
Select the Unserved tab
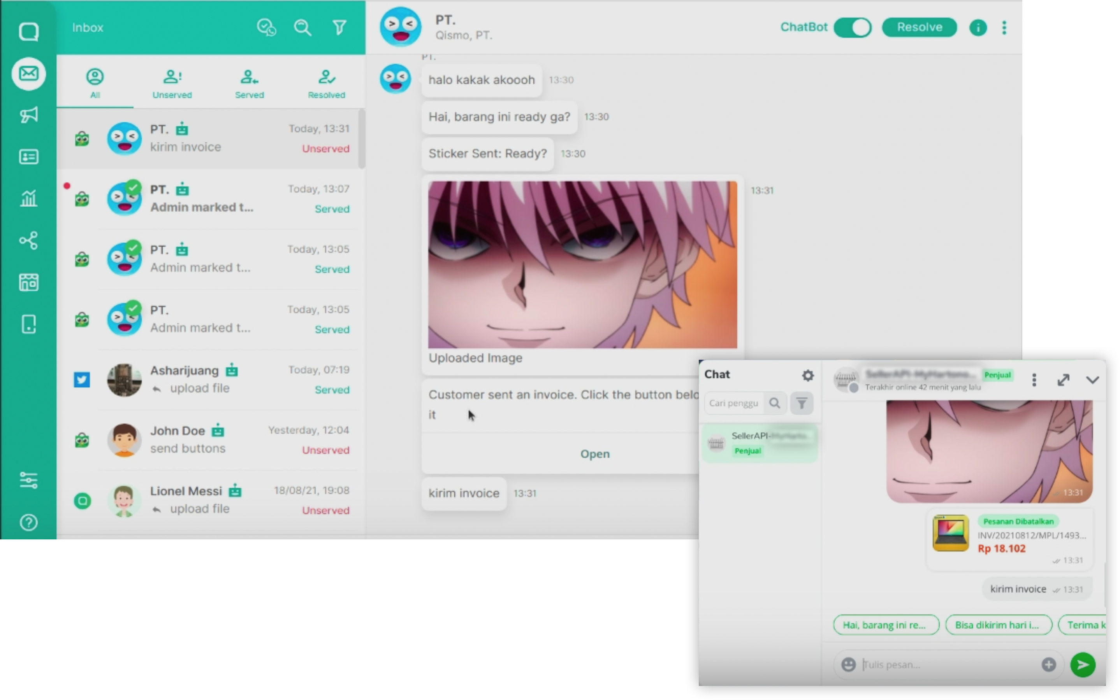pyautogui.click(x=172, y=83)
